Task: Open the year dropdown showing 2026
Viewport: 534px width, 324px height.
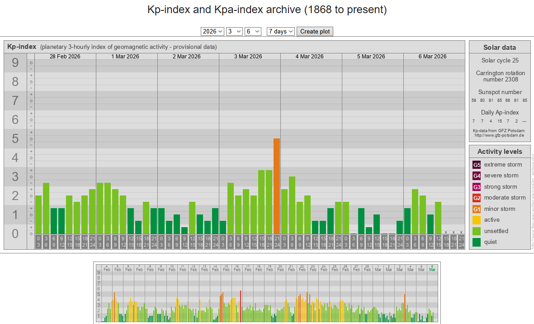Action: point(213,31)
